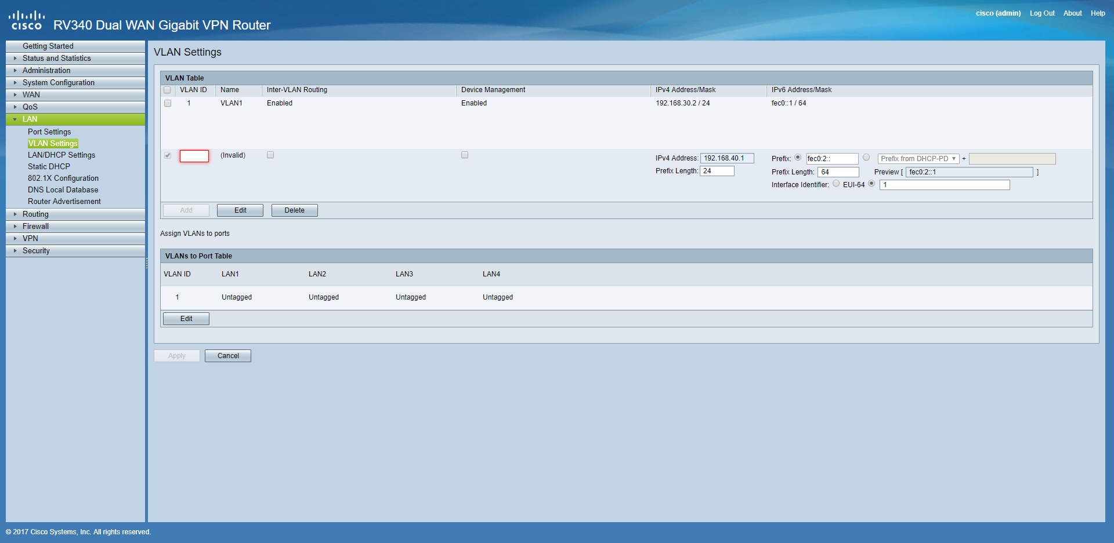The height and width of the screenshot is (543, 1114).
Task: Click the Cisco logo in the header
Action: (x=26, y=19)
